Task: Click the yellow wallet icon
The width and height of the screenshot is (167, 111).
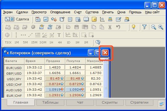Action: click(94, 19)
